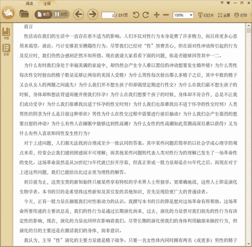252x247 pixels.
Task: Open the skin theme shirt icon
Action: [x=228, y=3]
